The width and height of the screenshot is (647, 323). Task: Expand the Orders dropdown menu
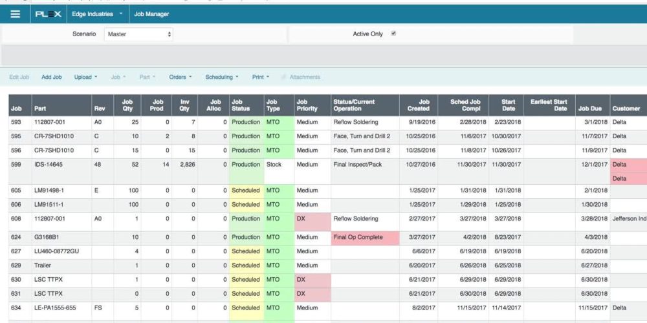click(181, 77)
